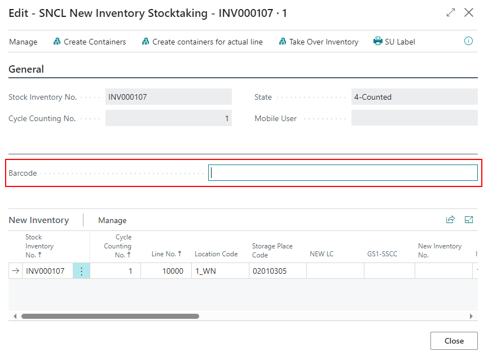Viewport: 488px width, 356px height.
Task: Open the information pane icon
Action: (x=468, y=41)
